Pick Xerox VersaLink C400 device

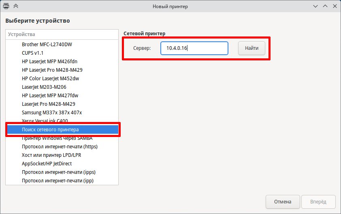pos(45,121)
